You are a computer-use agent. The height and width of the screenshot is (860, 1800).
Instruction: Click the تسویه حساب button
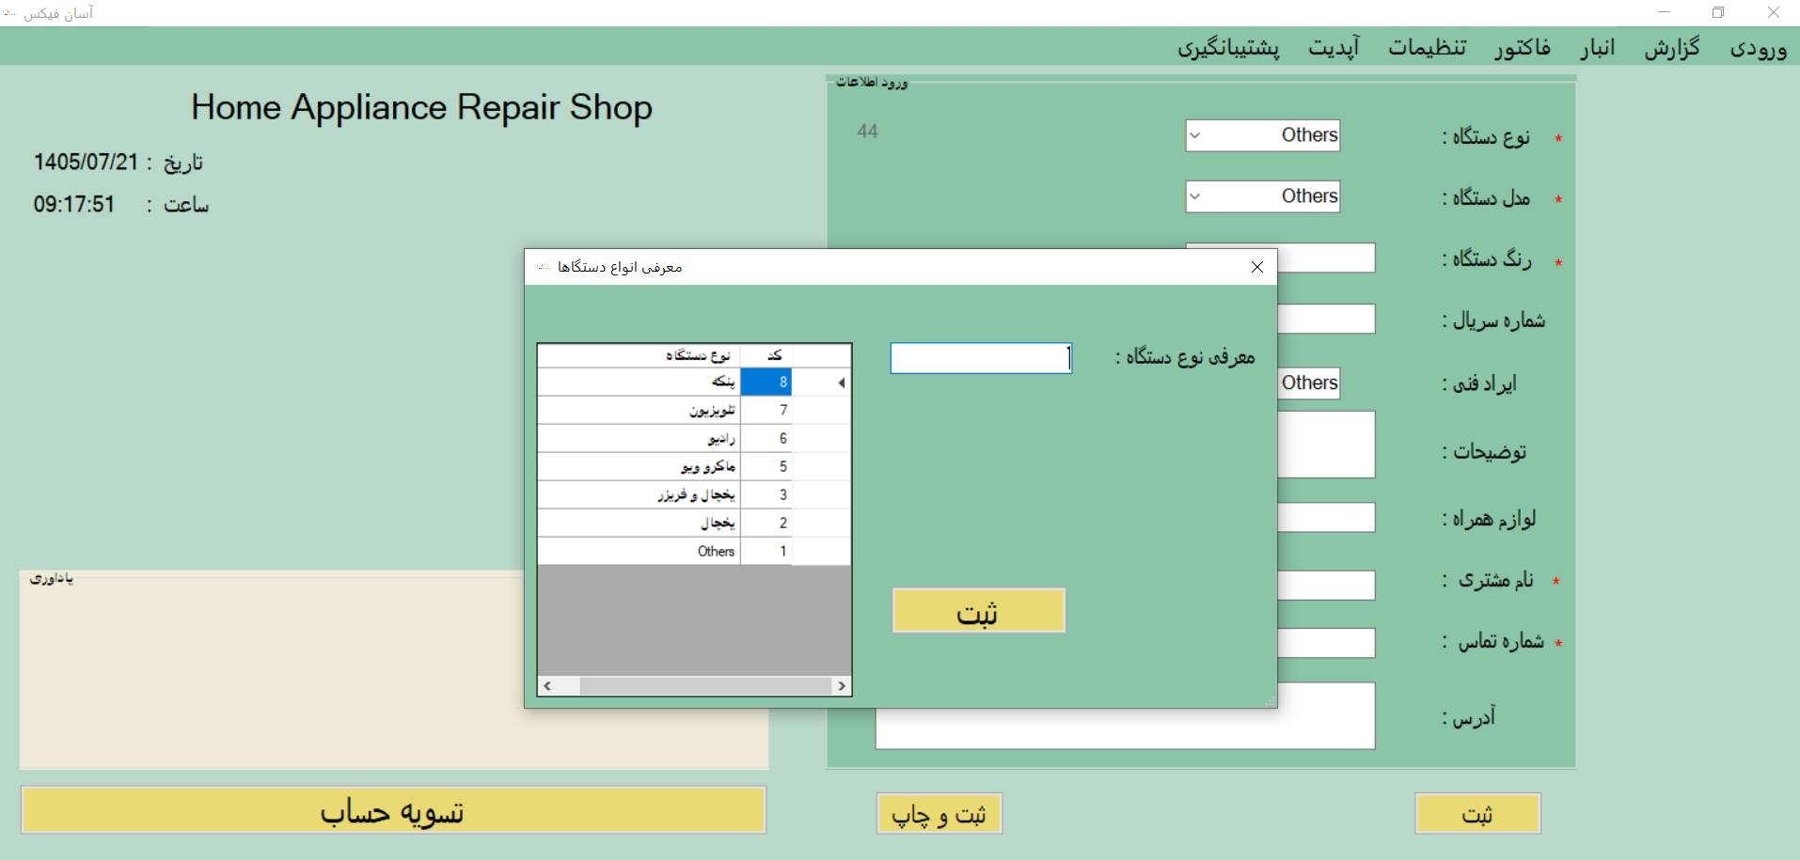tap(393, 810)
